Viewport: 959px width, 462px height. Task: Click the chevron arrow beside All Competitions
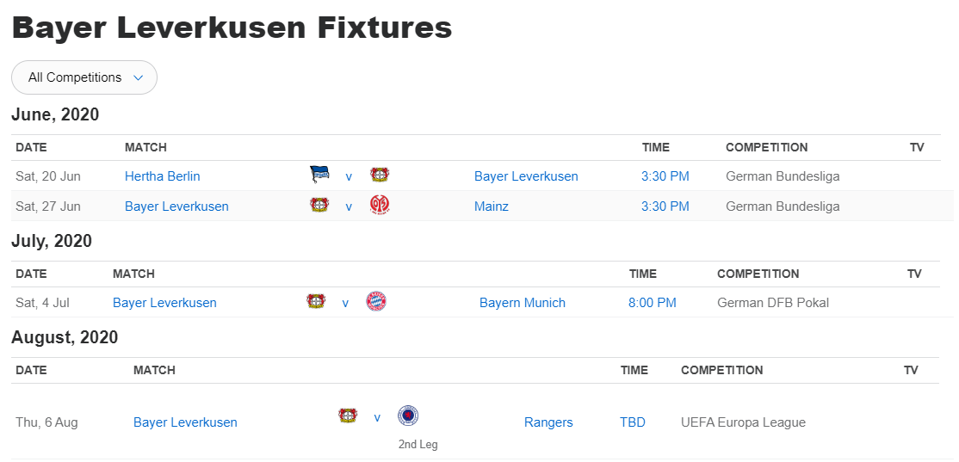pos(138,77)
